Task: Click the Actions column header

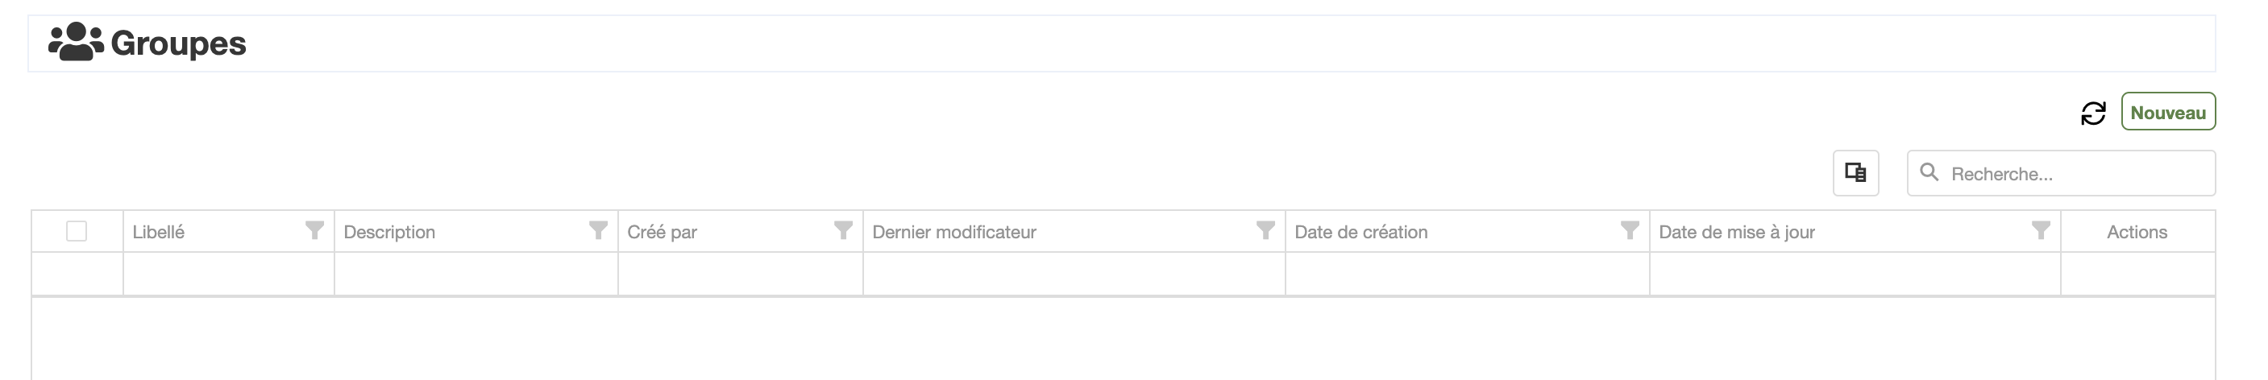Action: tap(2137, 232)
